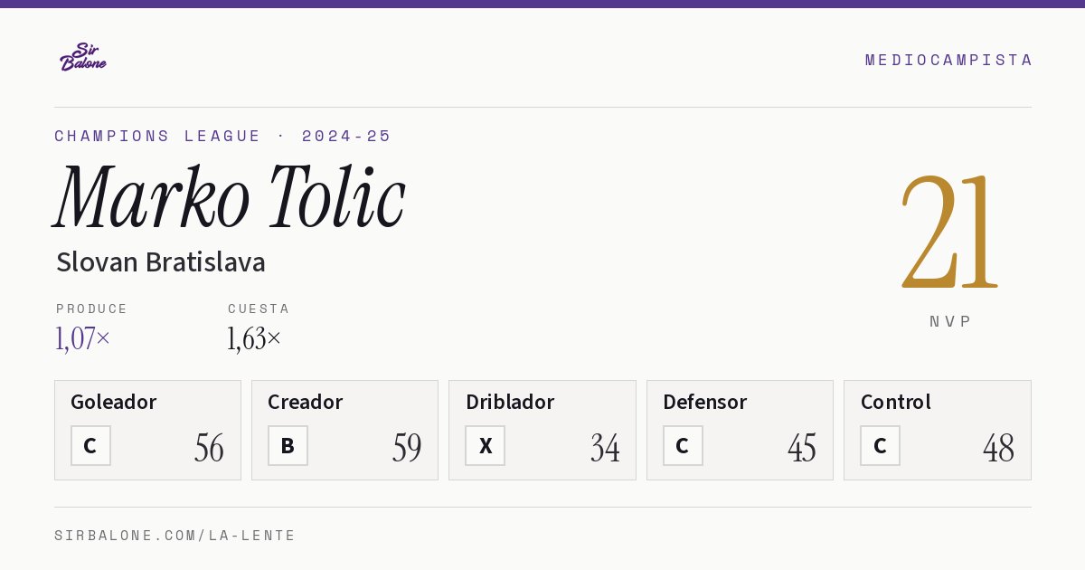Open the sirbalone.com/la-lente link

[x=175, y=536]
